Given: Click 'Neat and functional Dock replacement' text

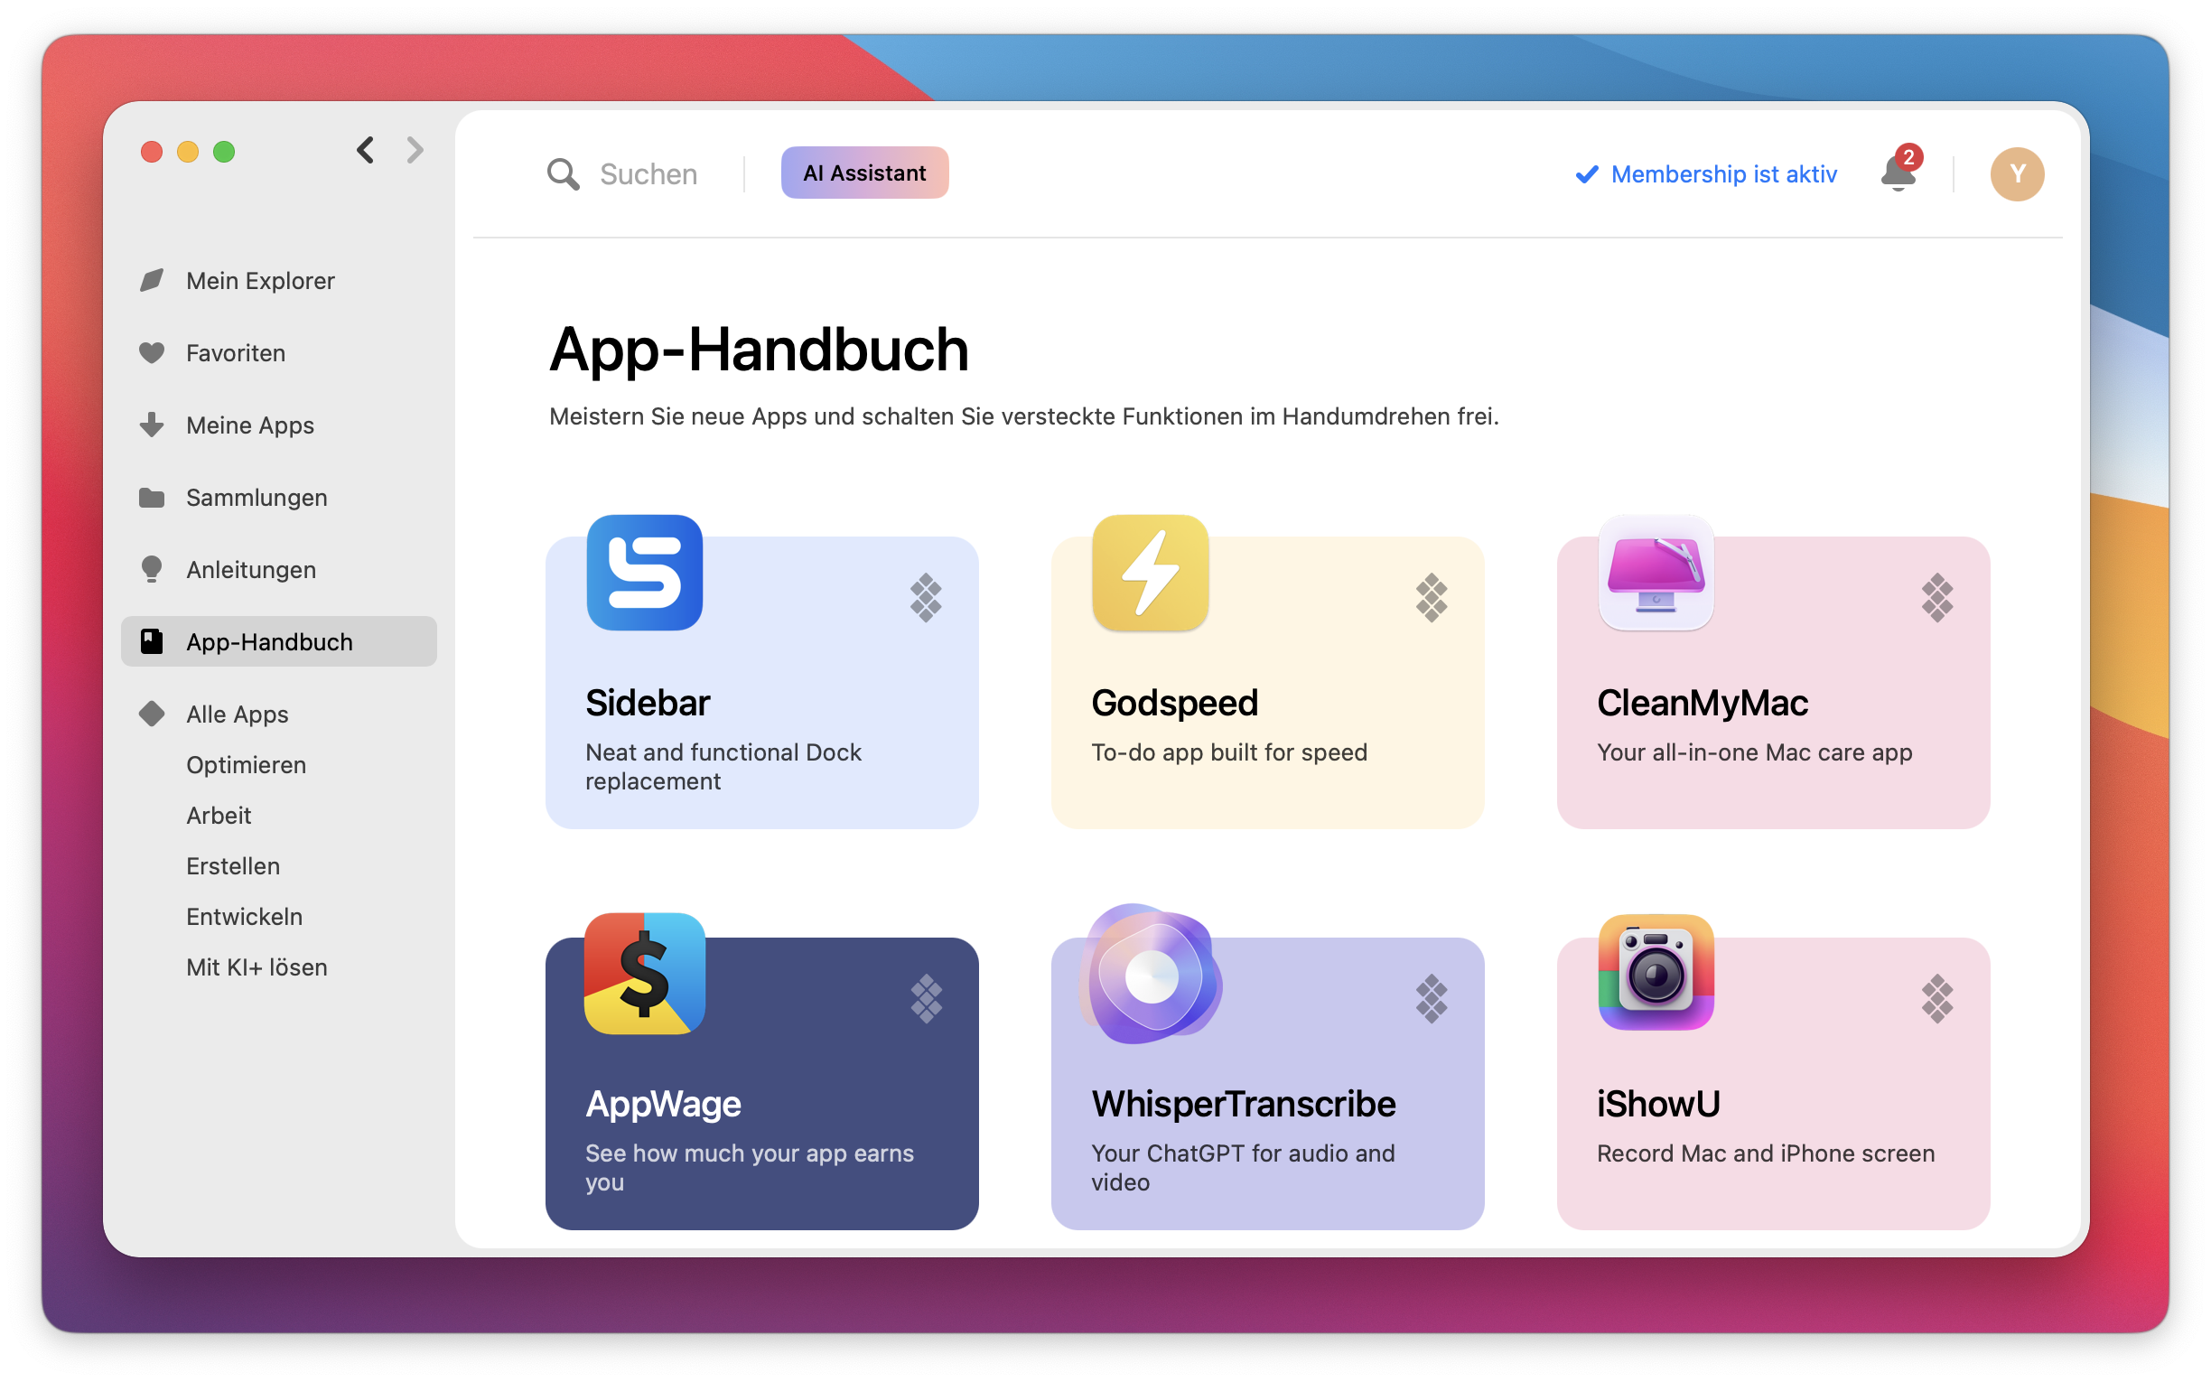Looking at the screenshot, I should [723, 767].
